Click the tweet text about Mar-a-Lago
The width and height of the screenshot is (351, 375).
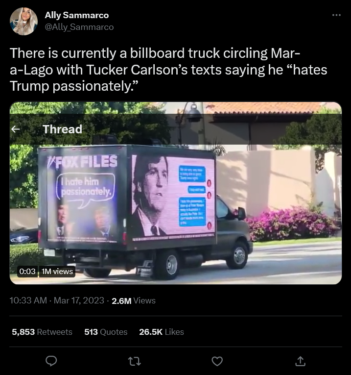pos(168,70)
